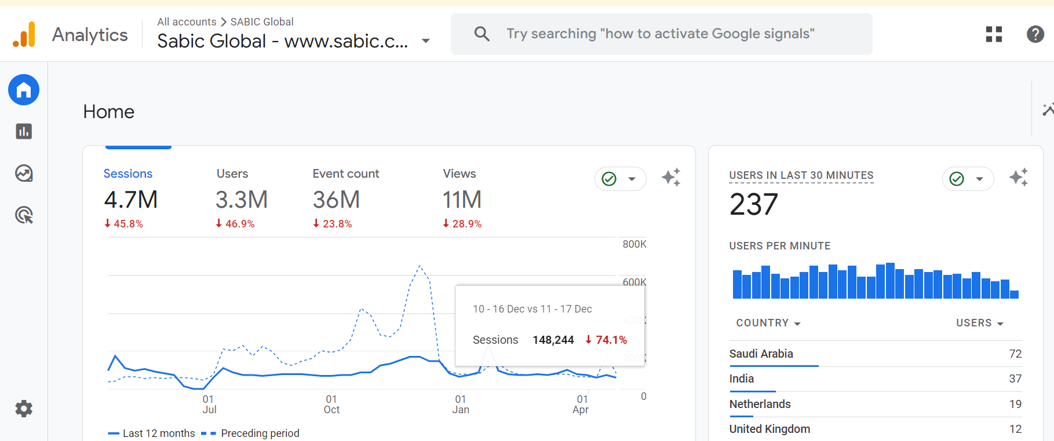Click the 4.7M sessions value
The height and width of the screenshot is (441, 1054).
coord(131,200)
